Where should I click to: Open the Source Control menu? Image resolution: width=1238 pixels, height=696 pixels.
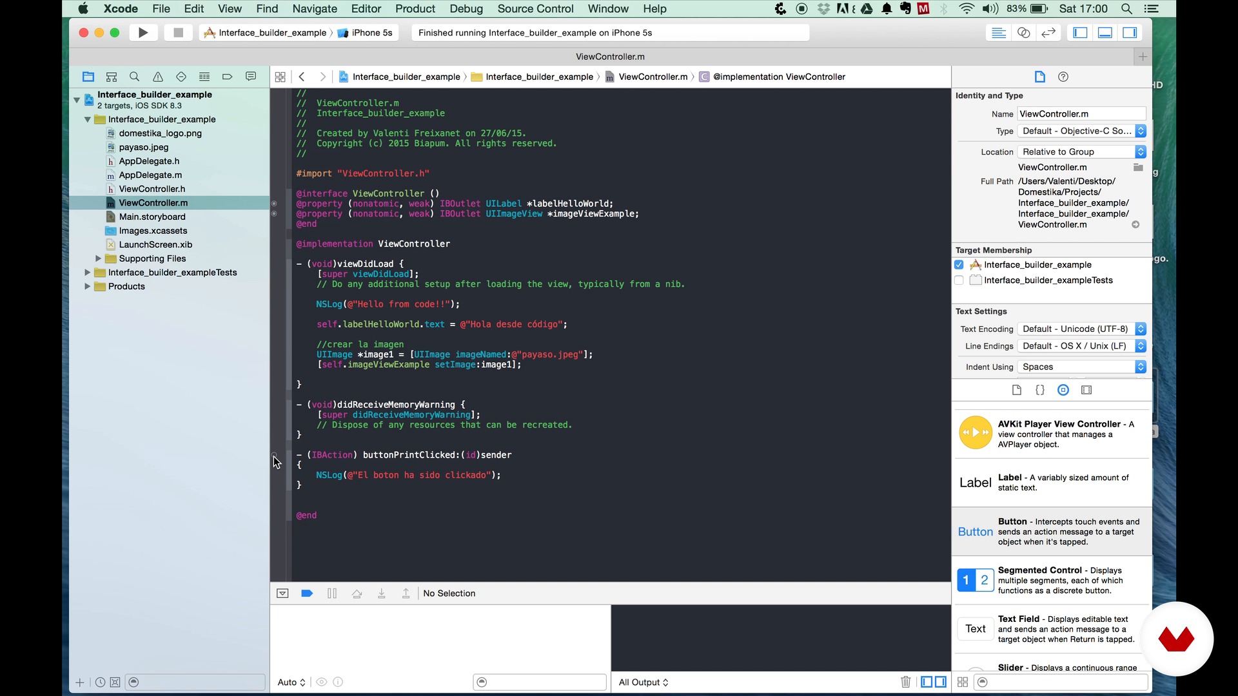click(x=535, y=9)
